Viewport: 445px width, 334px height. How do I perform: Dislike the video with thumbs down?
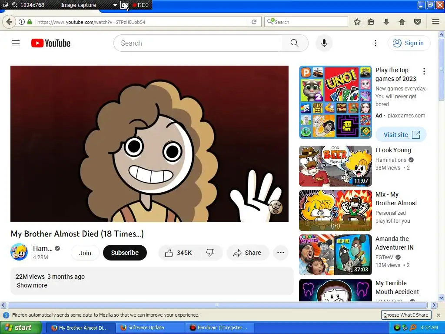coord(211,253)
